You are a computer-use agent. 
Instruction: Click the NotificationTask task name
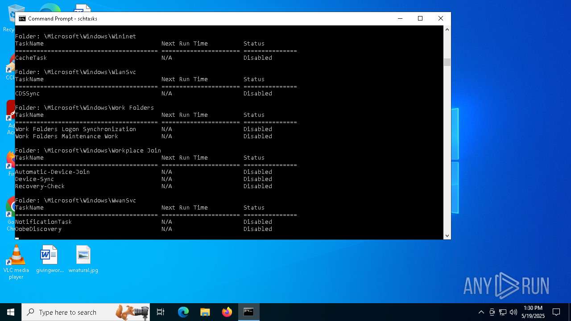(x=44, y=222)
